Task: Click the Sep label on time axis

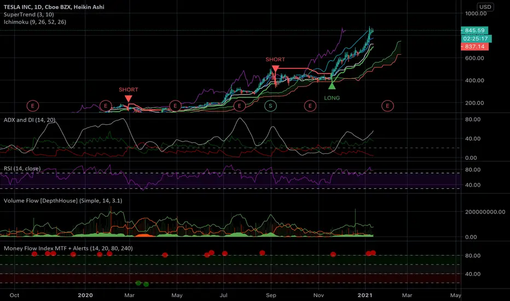Action: (271, 295)
